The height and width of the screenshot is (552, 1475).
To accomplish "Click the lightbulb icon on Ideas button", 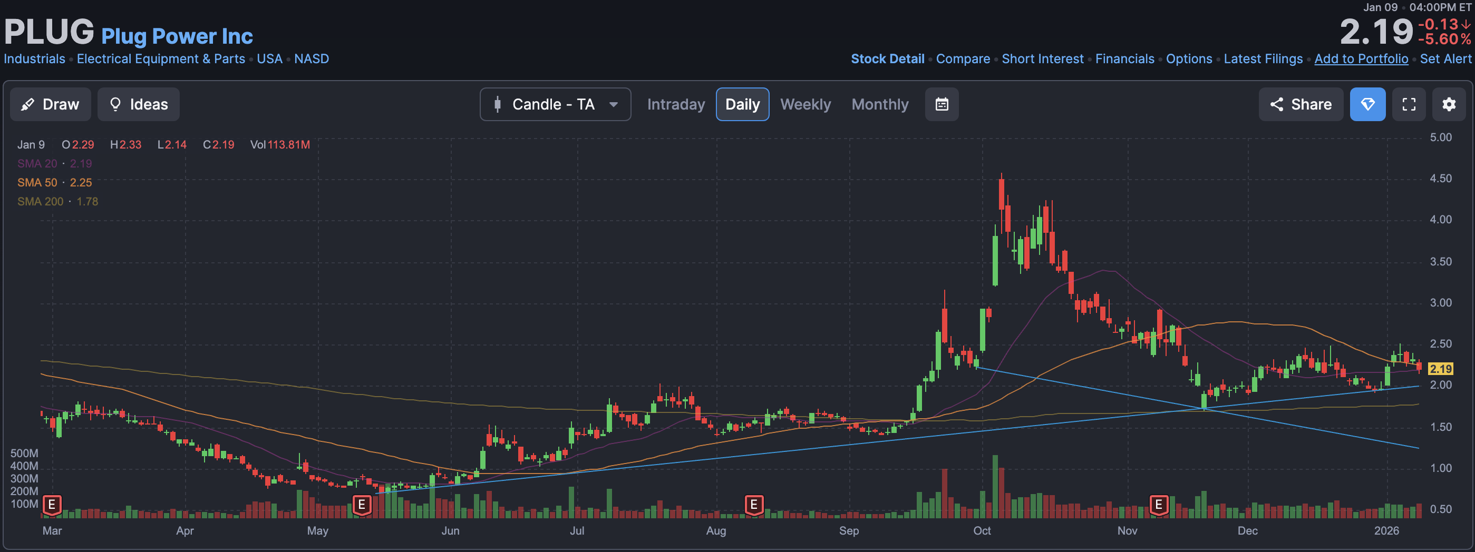I will tap(115, 104).
